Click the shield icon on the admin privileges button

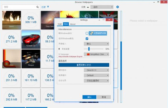pos(91,33)
